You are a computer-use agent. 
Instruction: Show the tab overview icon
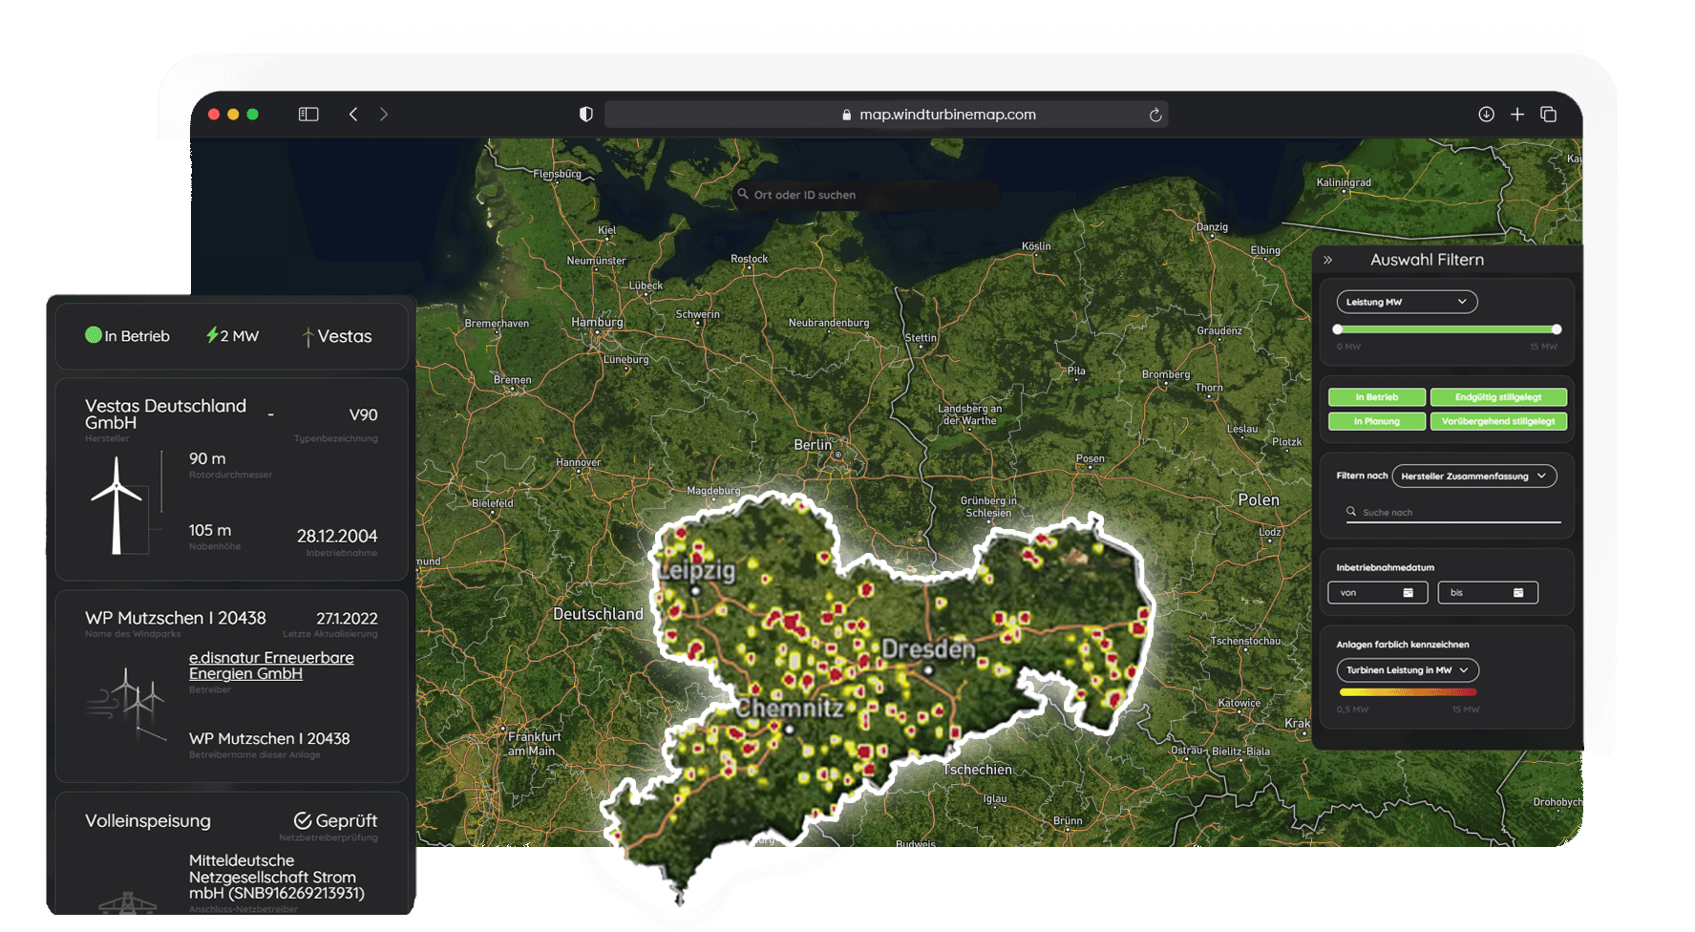coord(1549,115)
